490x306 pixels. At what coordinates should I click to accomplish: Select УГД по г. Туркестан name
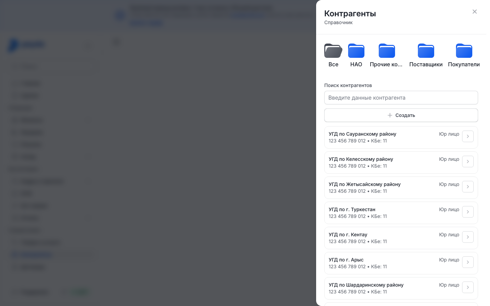352,209
